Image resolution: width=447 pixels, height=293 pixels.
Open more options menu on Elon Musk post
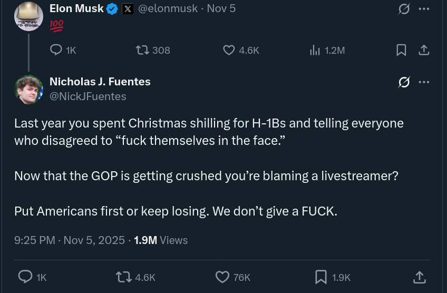tap(424, 9)
